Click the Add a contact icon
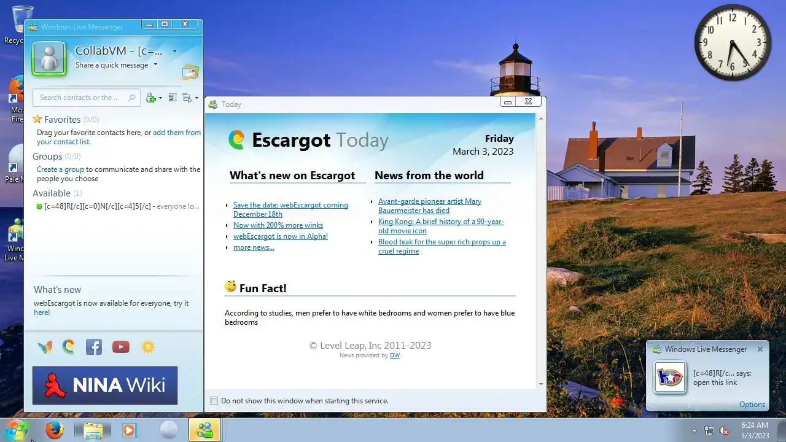The image size is (786, 442). 151,98
